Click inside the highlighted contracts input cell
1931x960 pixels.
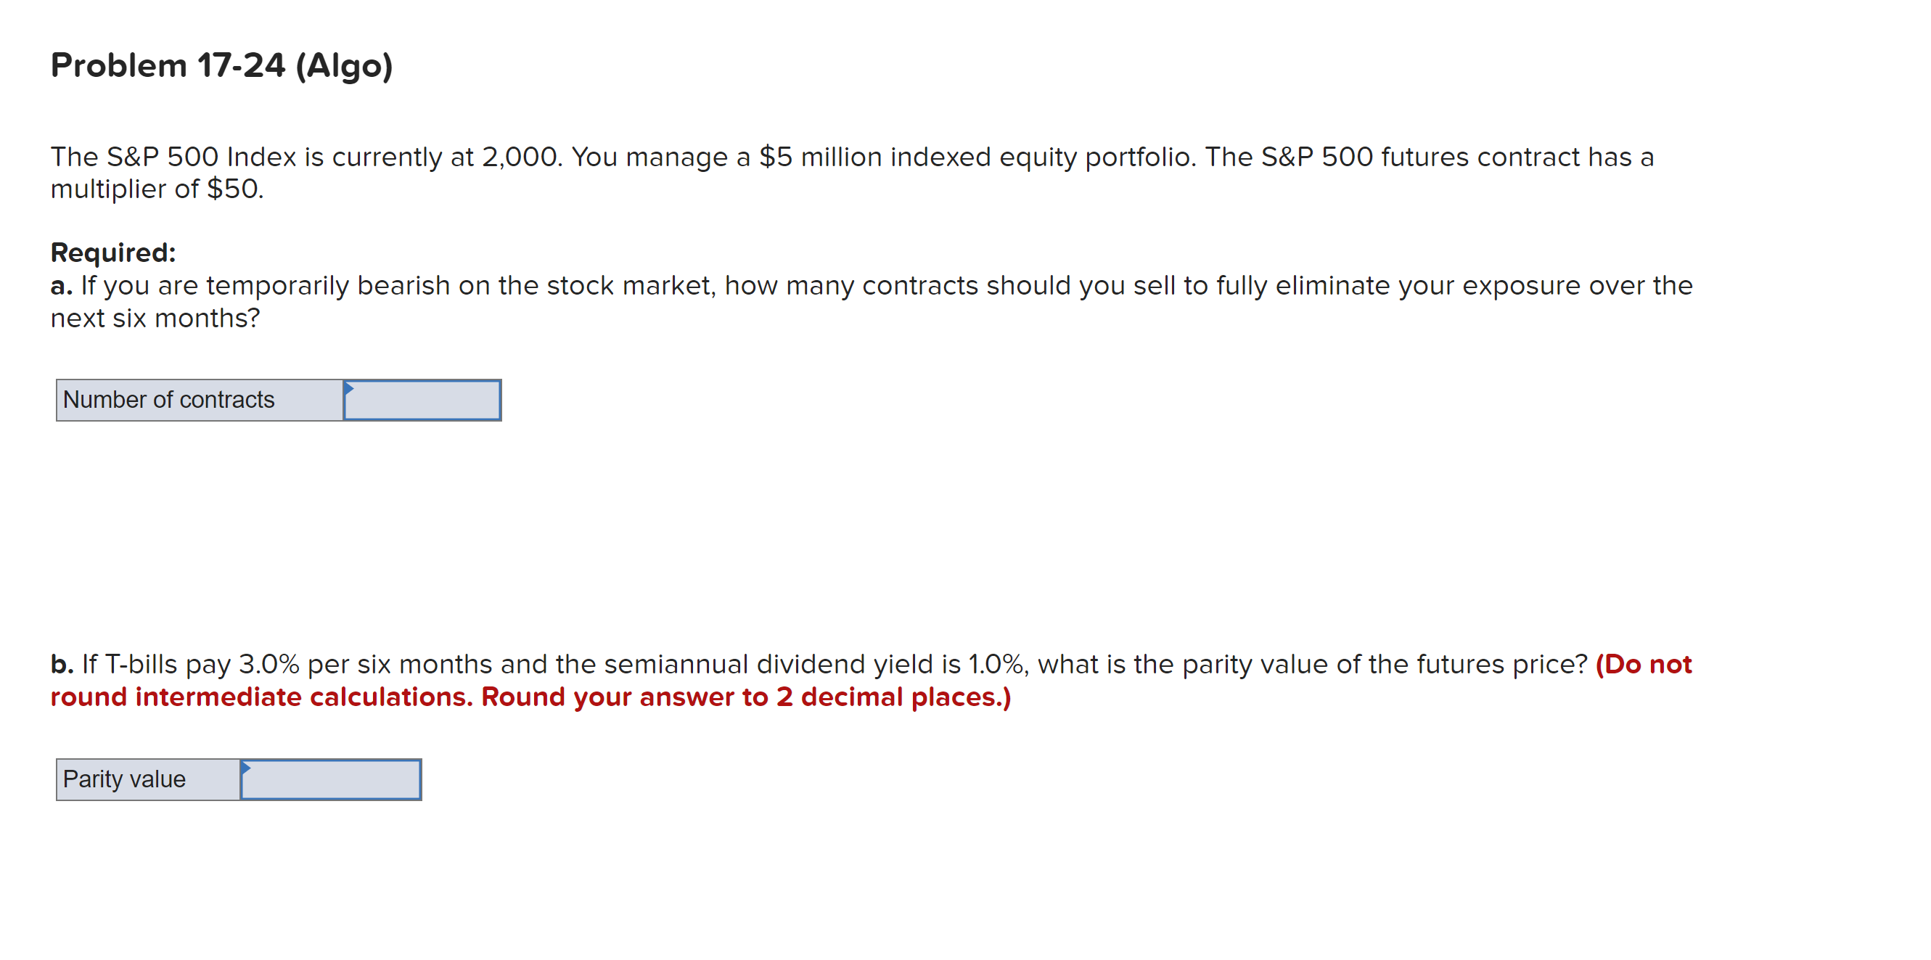click(x=424, y=401)
